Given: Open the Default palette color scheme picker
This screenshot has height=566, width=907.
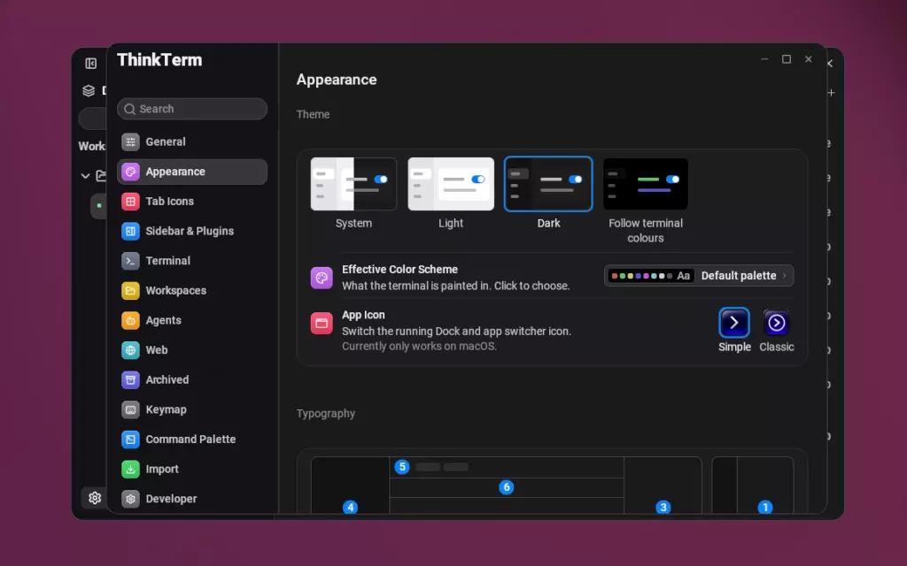Looking at the screenshot, I should click(x=699, y=276).
